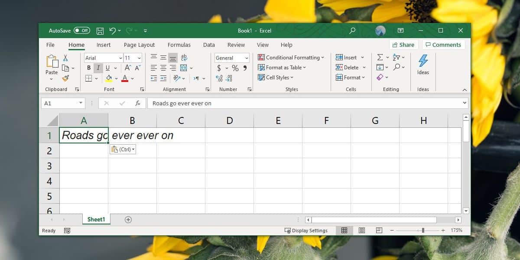Image resolution: width=520 pixels, height=260 pixels.
Task: Open the General number format dropdown
Action: (x=247, y=58)
